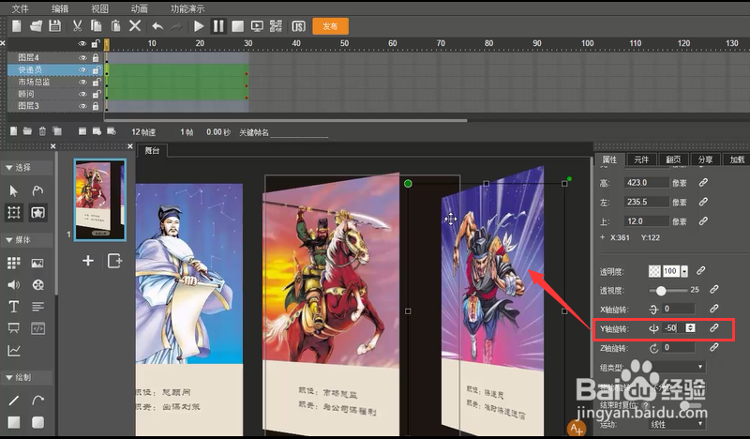The image size is (750, 439).
Task: Preview on screen with monitor icon
Action: click(257, 26)
